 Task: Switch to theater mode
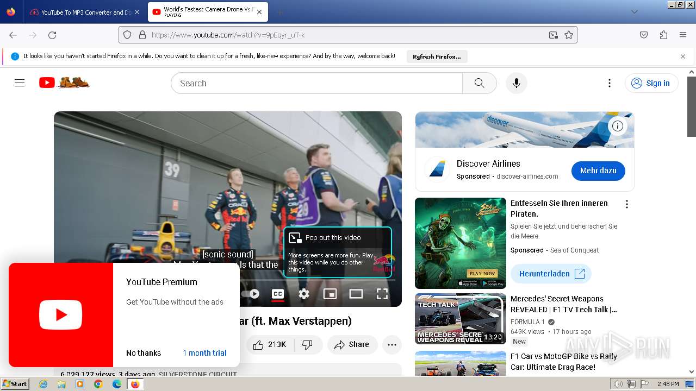356,294
